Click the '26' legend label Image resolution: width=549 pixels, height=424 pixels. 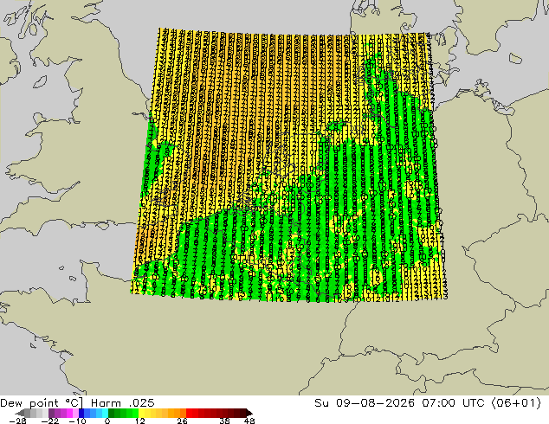tap(182, 421)
